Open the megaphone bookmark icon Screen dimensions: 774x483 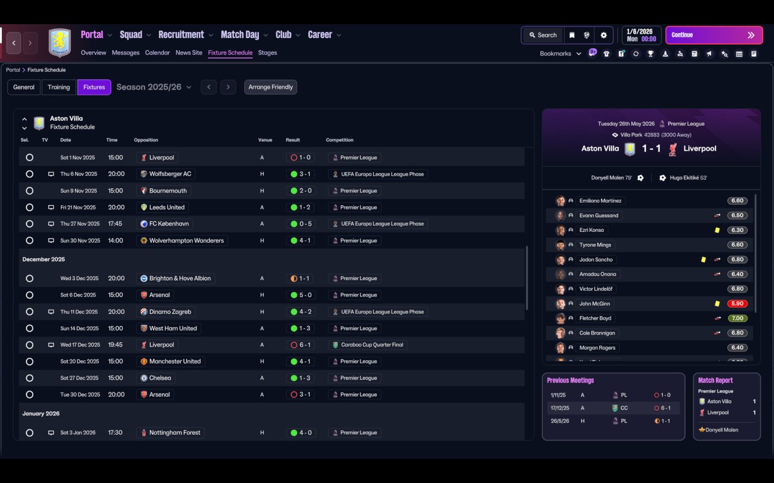click(x=709, y=54)
